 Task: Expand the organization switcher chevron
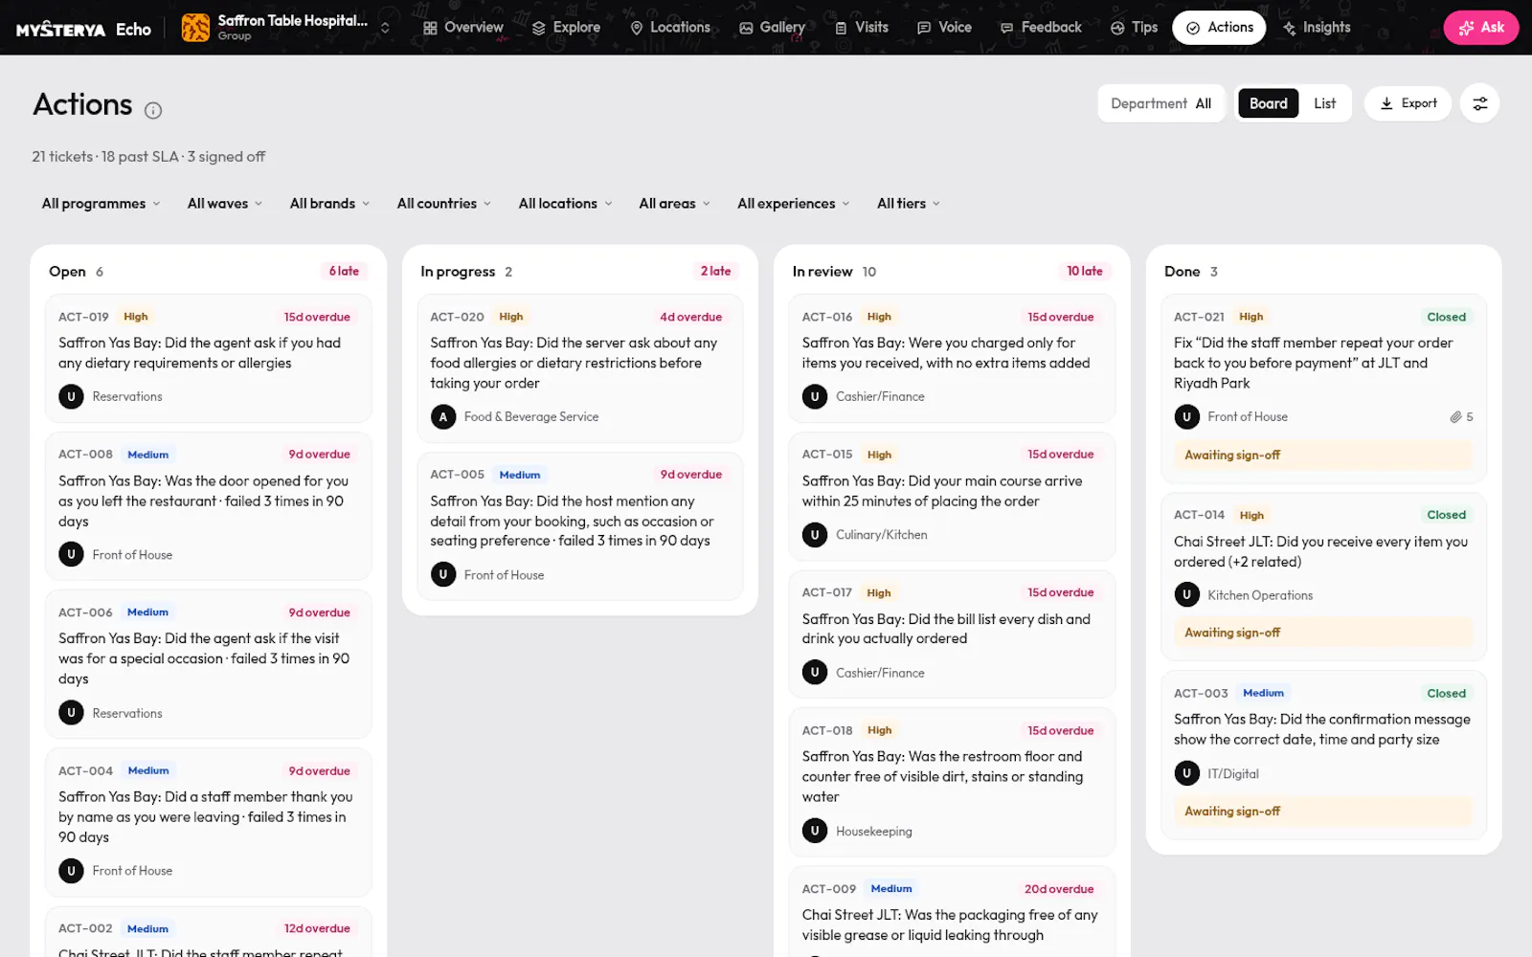click(x=385, y=28)
